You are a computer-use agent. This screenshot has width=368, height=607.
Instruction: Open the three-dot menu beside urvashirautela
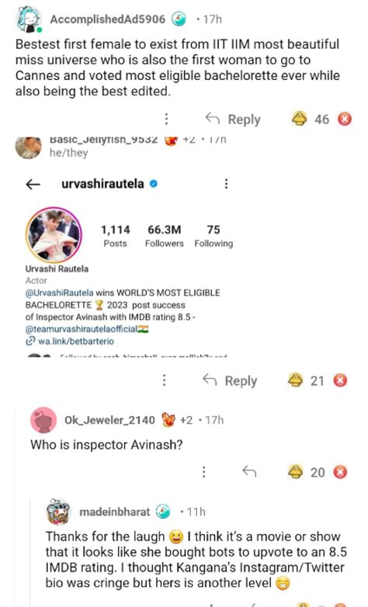[x=226, y=183]
